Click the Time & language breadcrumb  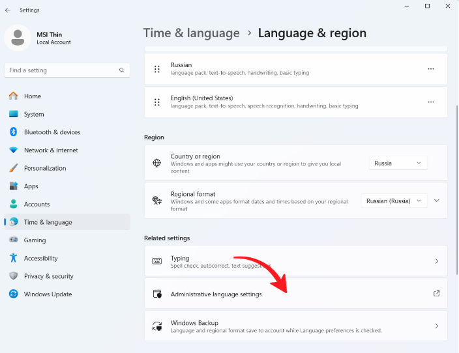point(192,33)
